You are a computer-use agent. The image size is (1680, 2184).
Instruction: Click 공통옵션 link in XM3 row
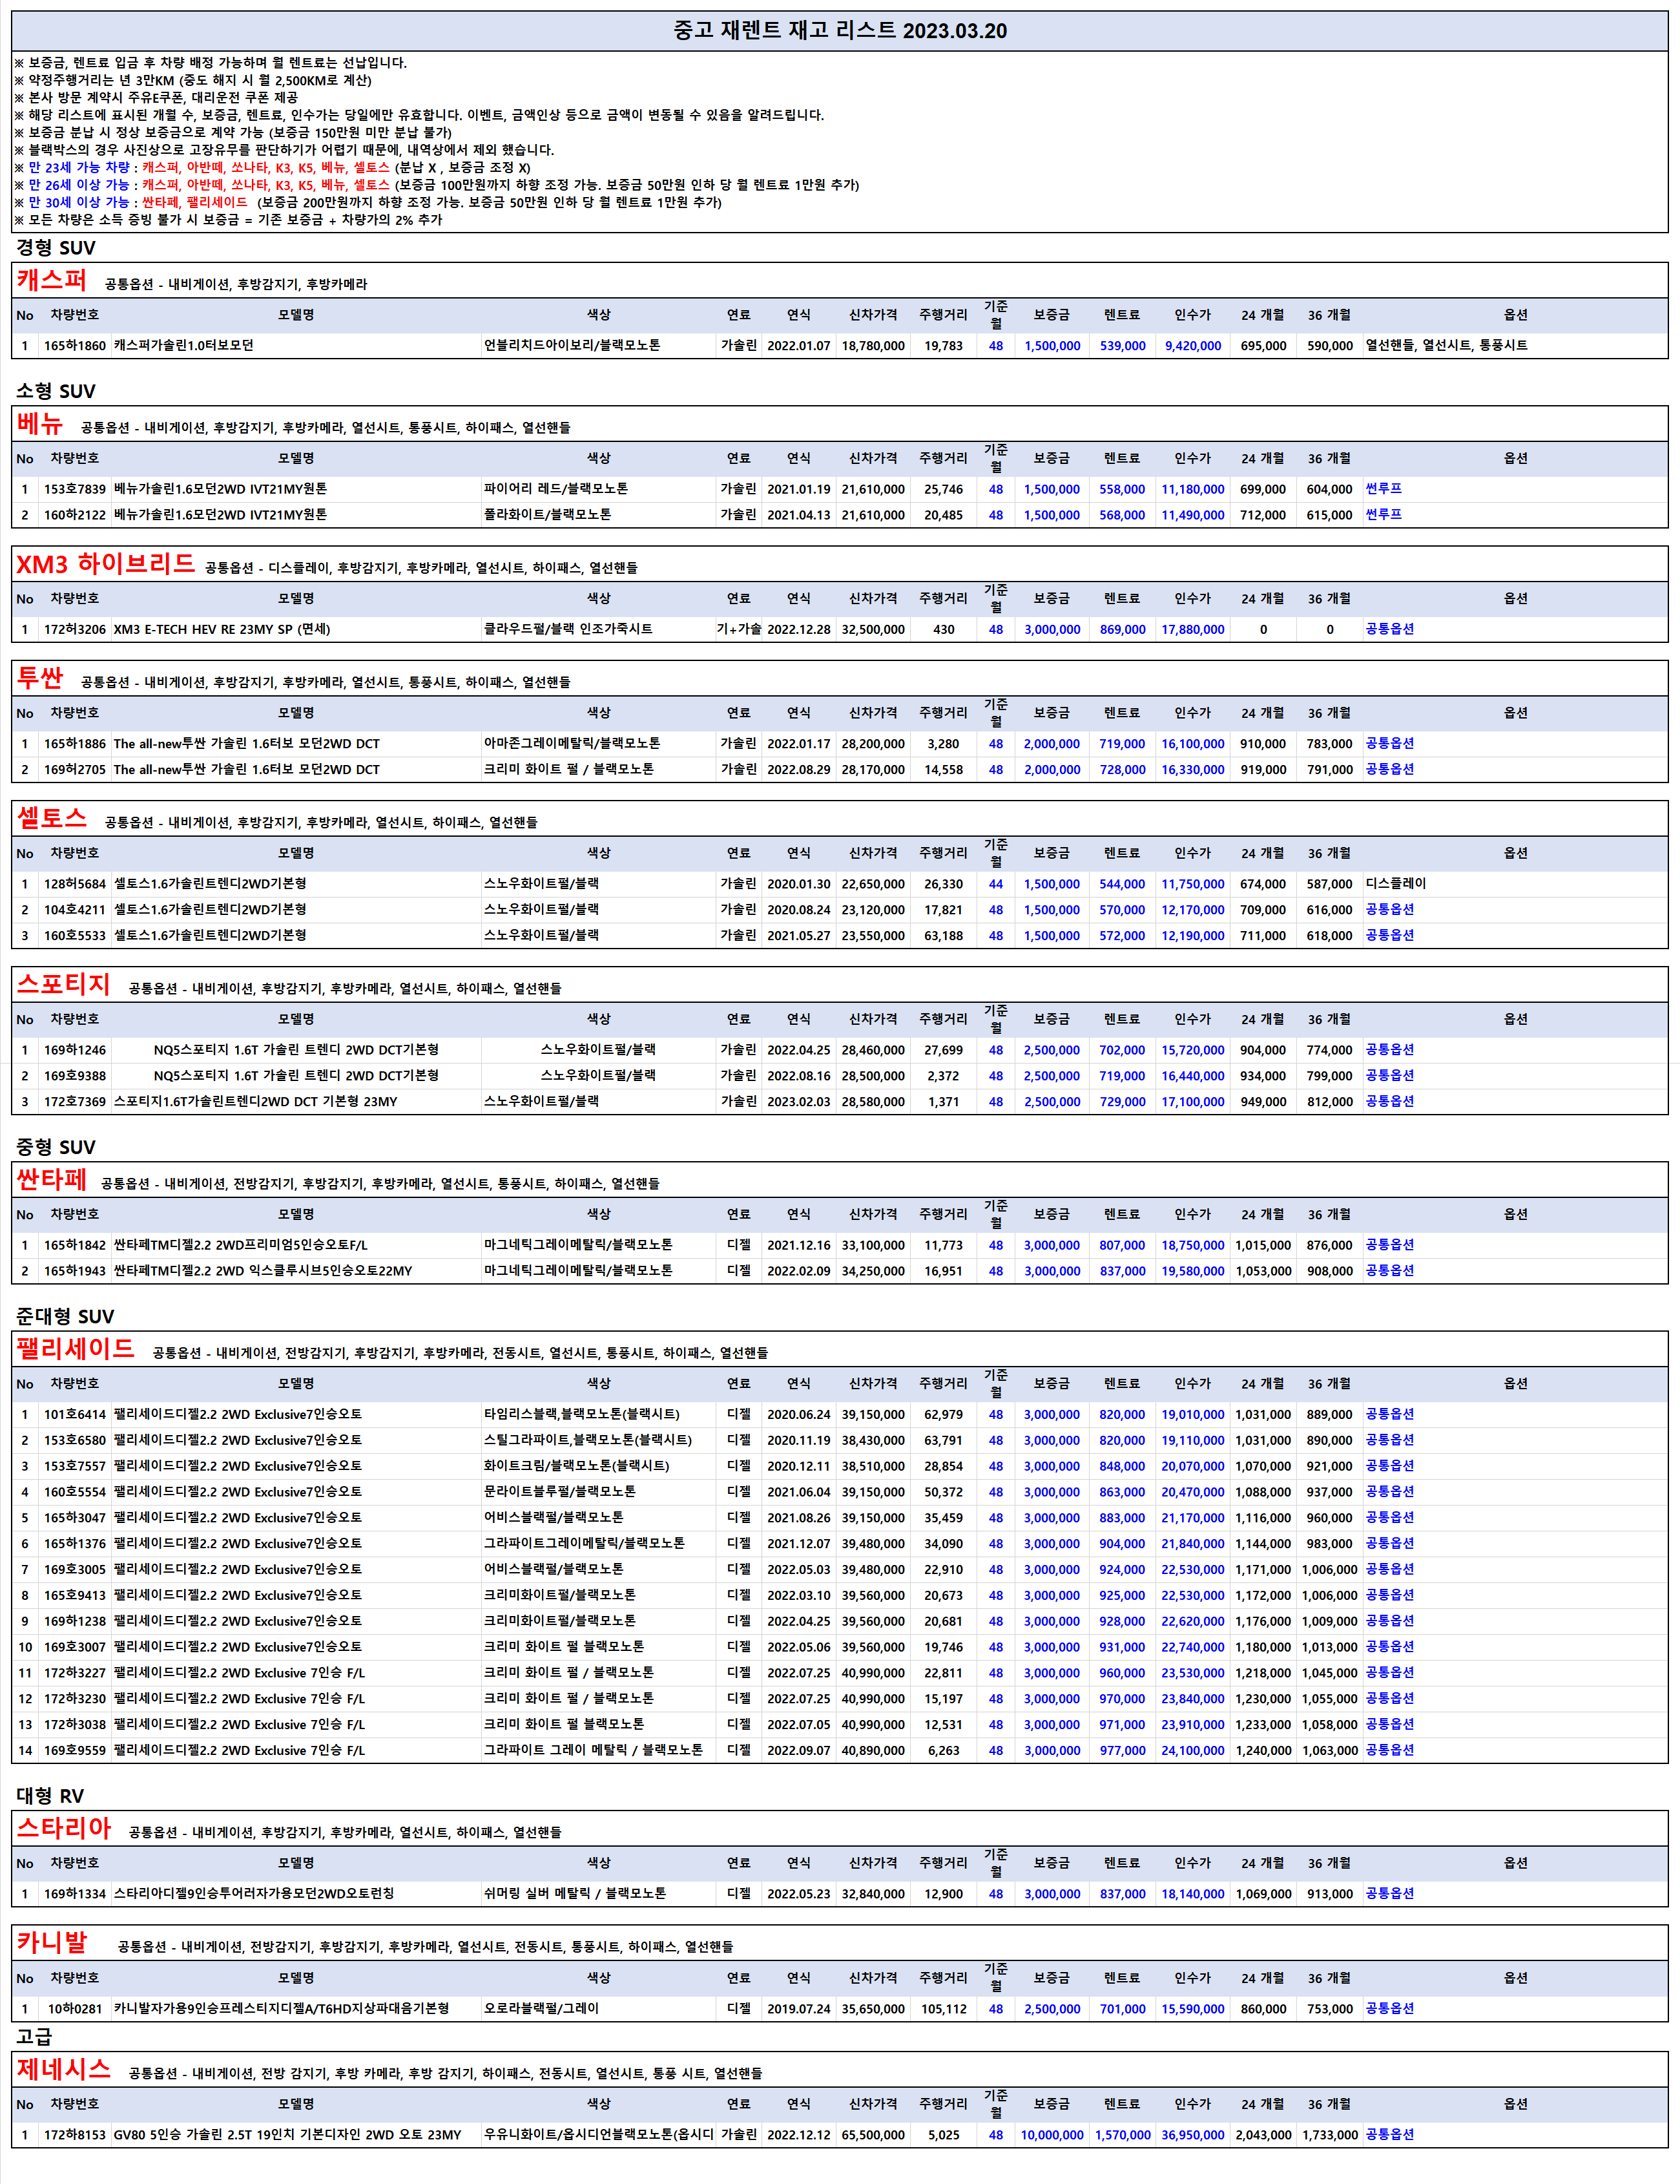pos(1389,629)
